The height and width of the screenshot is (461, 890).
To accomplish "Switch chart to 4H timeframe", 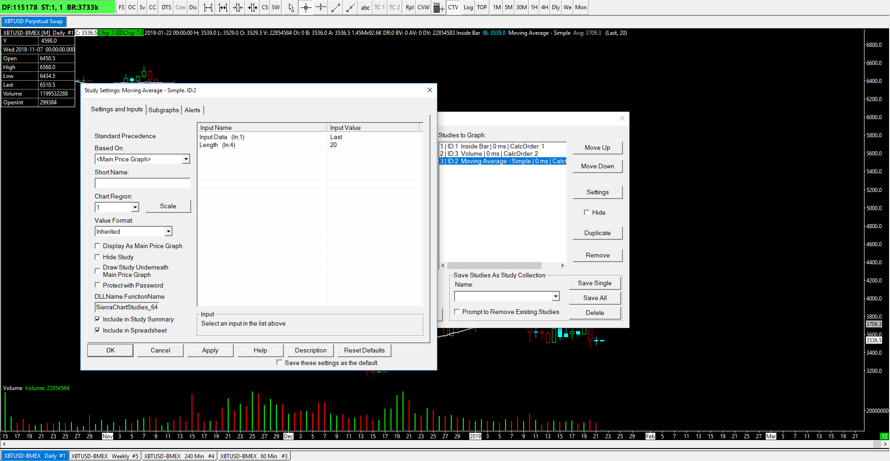I will click(x=544, y=7).
